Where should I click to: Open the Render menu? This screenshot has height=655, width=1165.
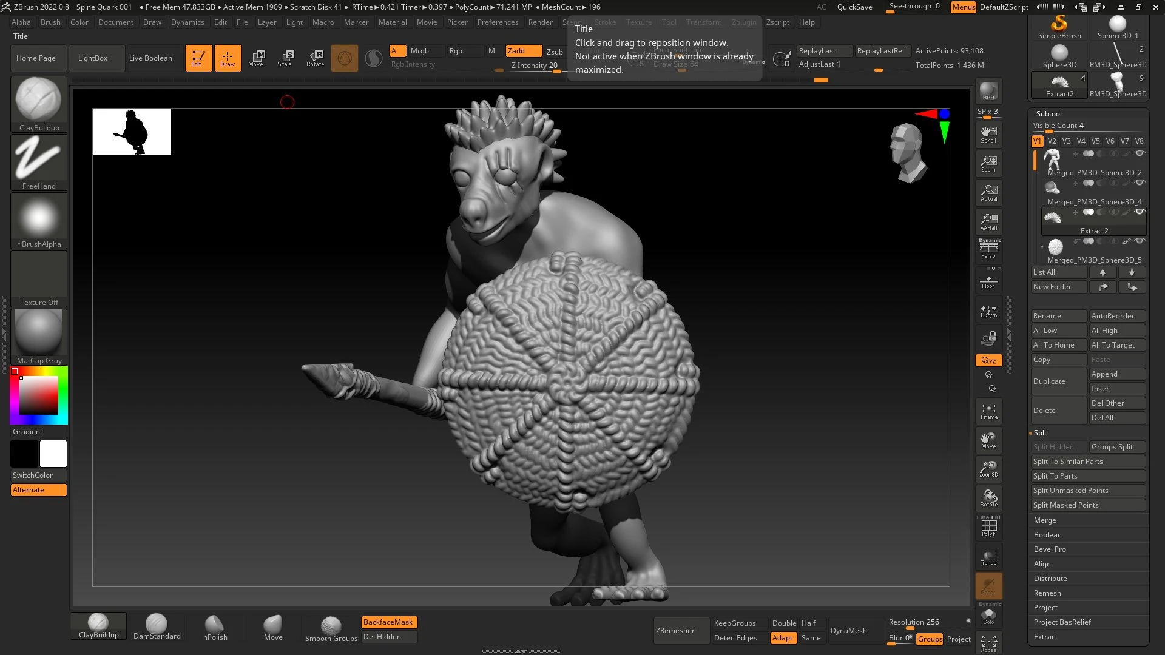click(x=540, y=22)
